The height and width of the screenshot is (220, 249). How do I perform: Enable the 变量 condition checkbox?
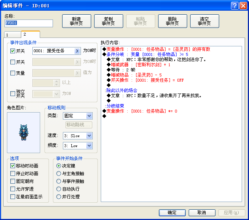(x=13, y=73)
